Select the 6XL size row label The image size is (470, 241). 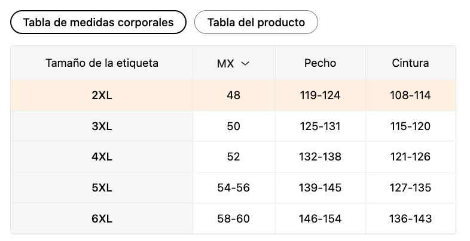(x=102, y=219)
